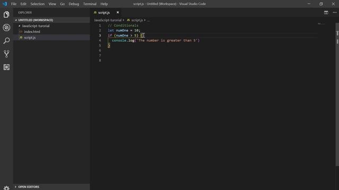Image resolution: width=339 pixels, height=190 pixels.
Task: Open the Source Control view icon
Action: (6, 54)
